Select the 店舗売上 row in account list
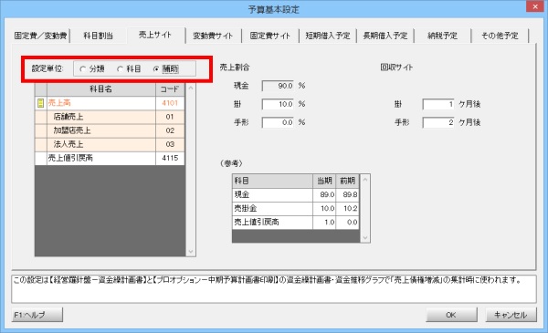This screenshot has height=333, width=548. (110, 117)
